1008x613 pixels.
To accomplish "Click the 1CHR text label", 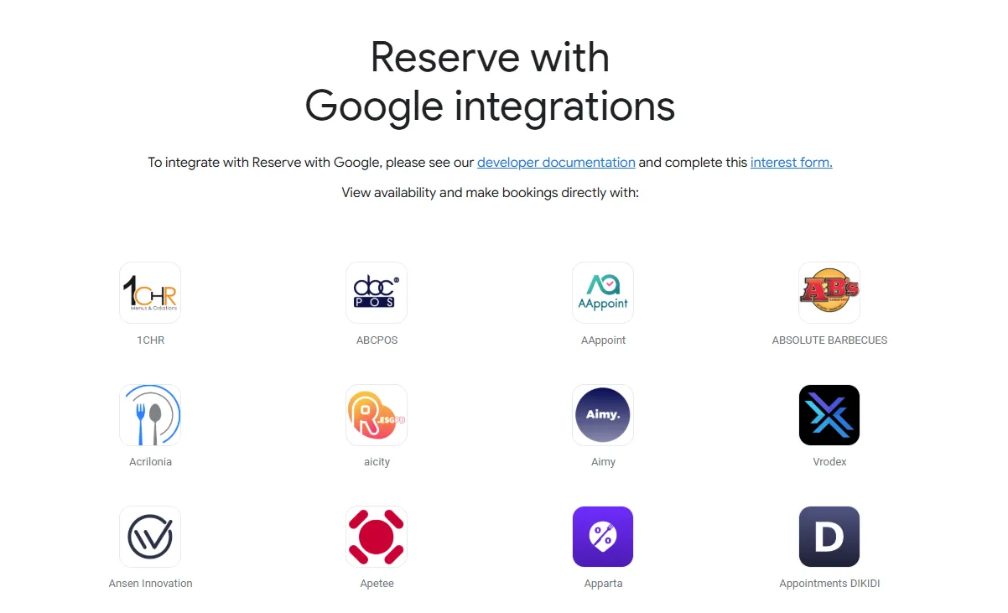I will (x=151, y=340).
